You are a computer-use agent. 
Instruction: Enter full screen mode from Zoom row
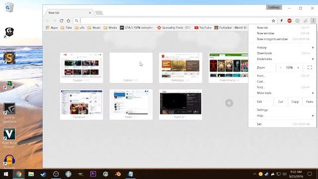point(310,68)
